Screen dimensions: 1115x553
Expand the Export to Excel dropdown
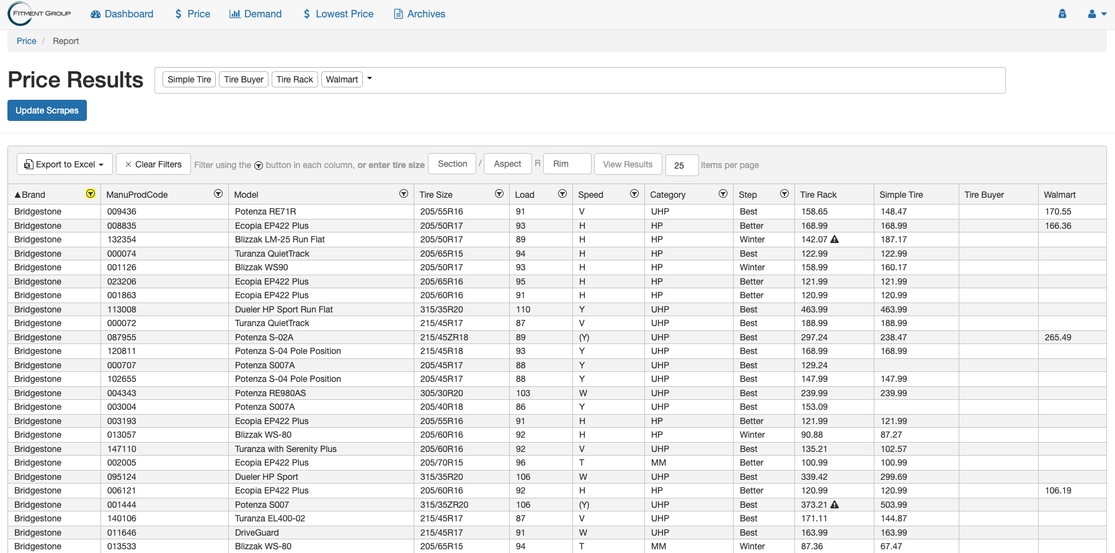tap(64, 164)
